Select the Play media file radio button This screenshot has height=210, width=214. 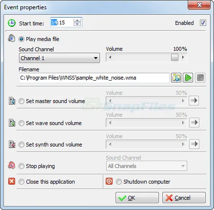click(21, 39)
